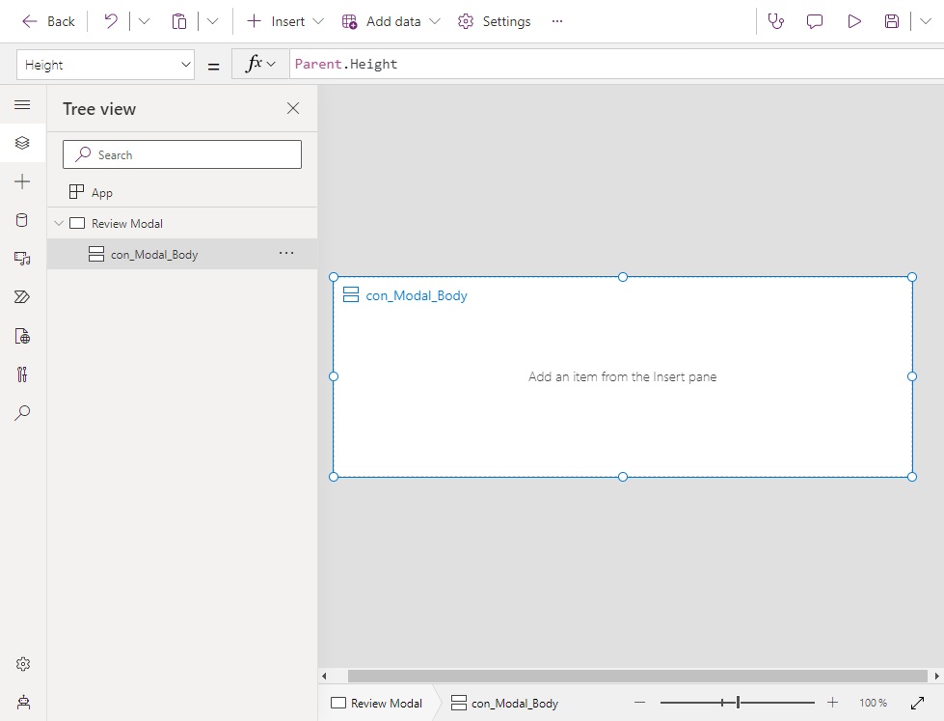Image resolution: width=944 pixels, height=721 pixels.
Task: Open Settings from the left rail gear
Action: pos(23,663)
